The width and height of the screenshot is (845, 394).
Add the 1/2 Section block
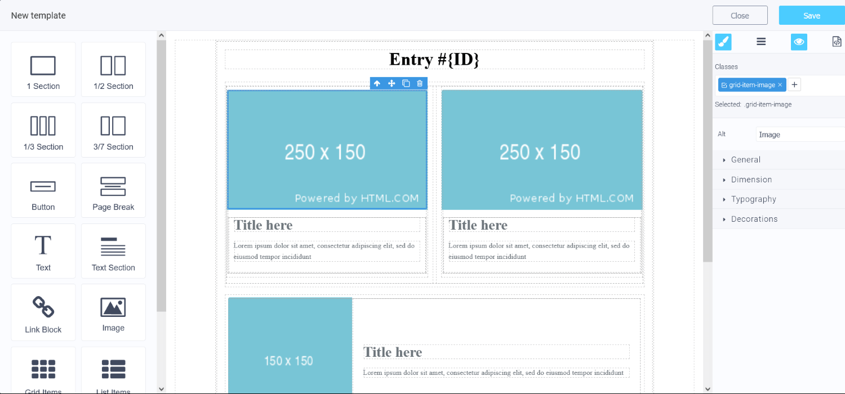coord(113,69)
